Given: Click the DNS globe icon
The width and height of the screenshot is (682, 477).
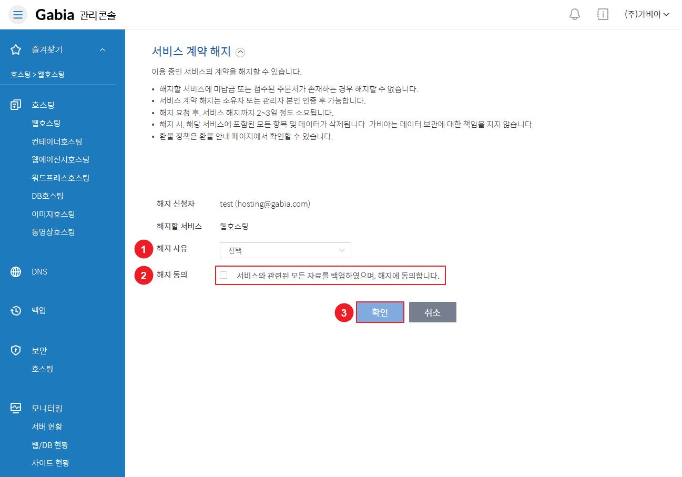Looking at the screenshot, I should (16, 272).
